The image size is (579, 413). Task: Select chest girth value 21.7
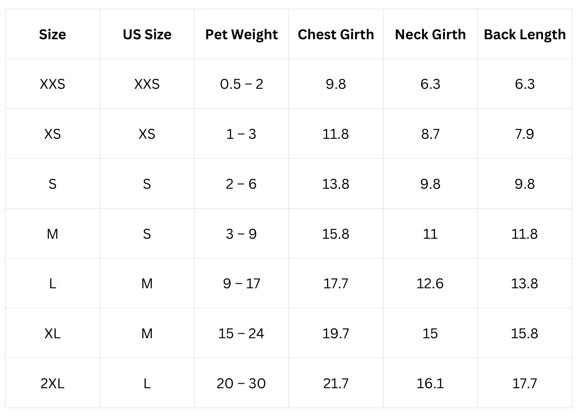click(336, 384)
